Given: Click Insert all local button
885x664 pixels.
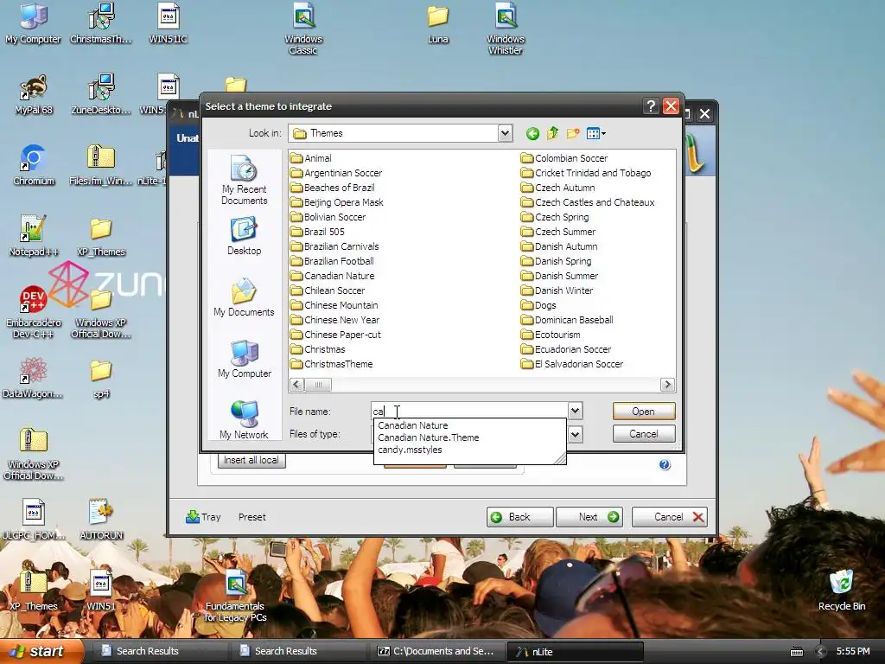Looking at the screenshot, I should pos(251,460).
